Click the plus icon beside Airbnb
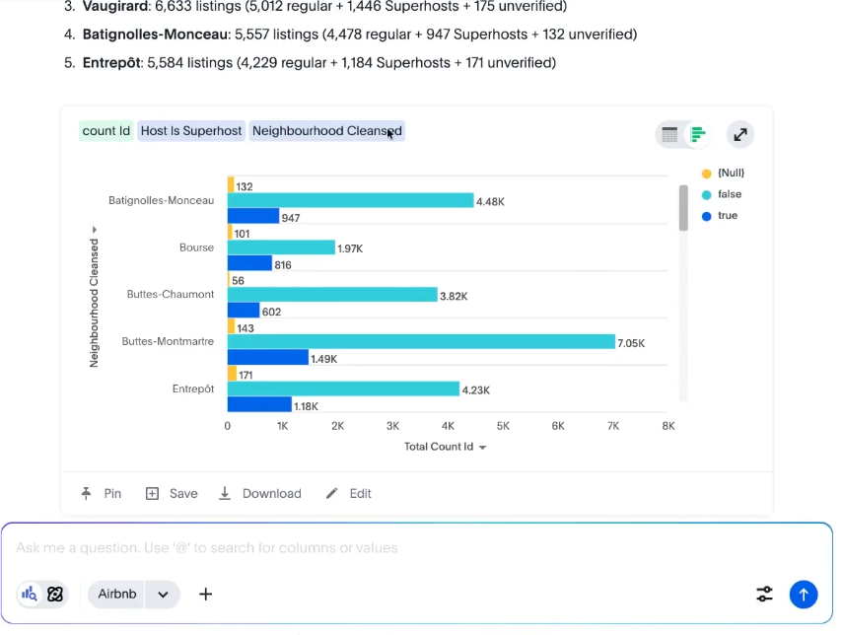Viewport: 843px width, 635px height. pyautogui.click(x=206, y=594)
